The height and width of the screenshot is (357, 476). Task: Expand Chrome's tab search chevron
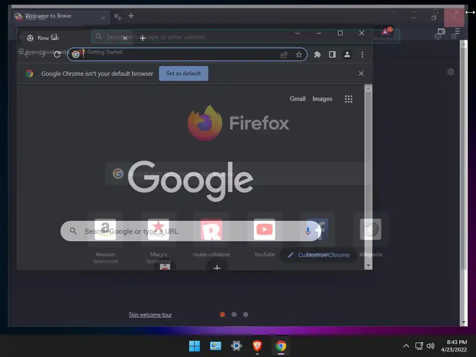pos(297,33)
